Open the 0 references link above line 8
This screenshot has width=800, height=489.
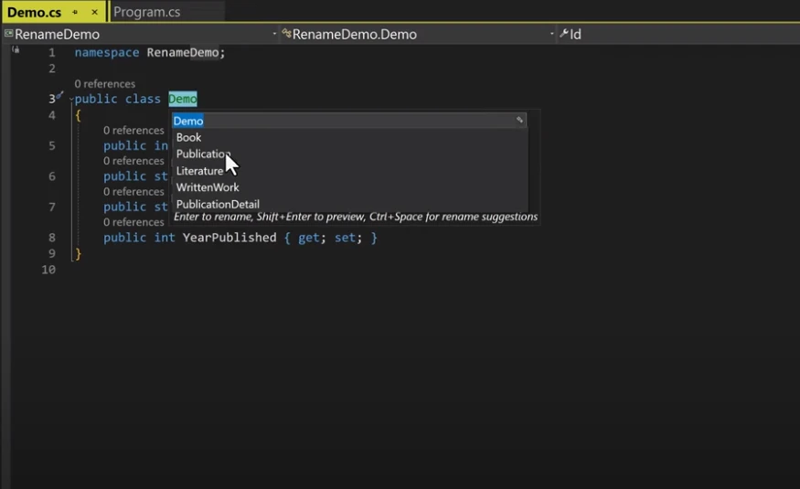click(x=133, y=222)
